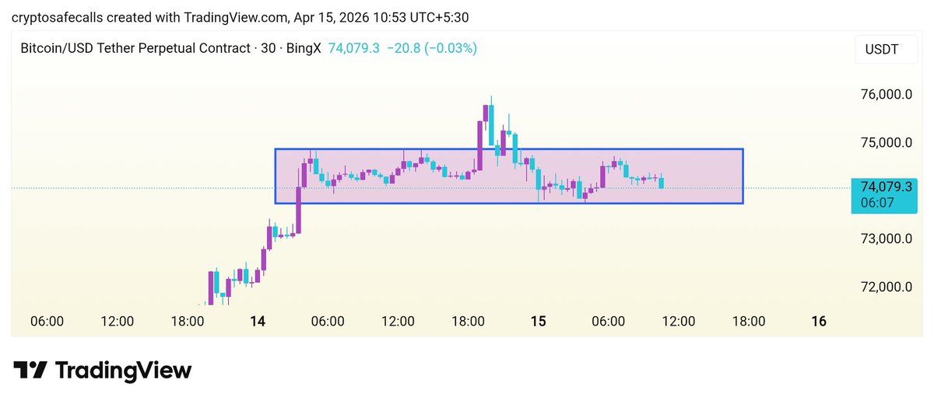Click date label 14 on time axis
This screenshot has height=404, width=934.
point(258,321)
